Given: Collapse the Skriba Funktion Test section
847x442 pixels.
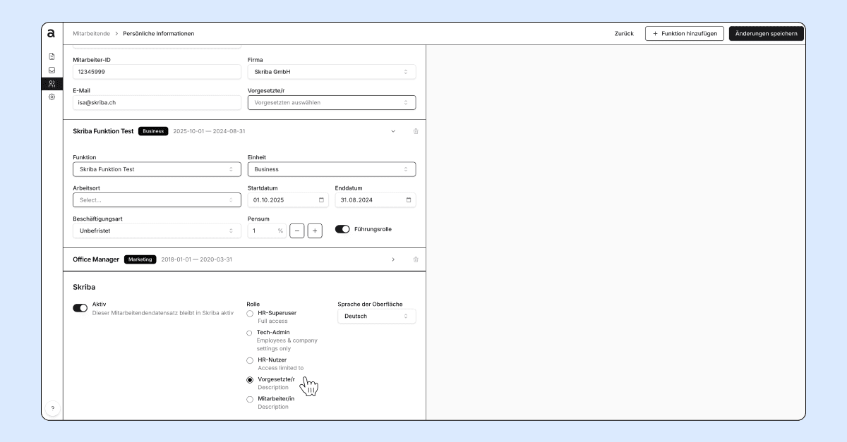Looking at the screenshot, I should (x=393, y=131).
